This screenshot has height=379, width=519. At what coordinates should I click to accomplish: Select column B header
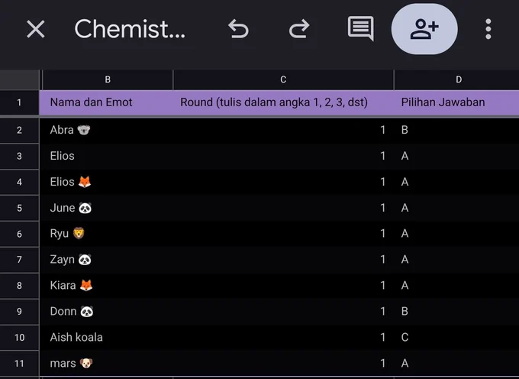[108, 79]
